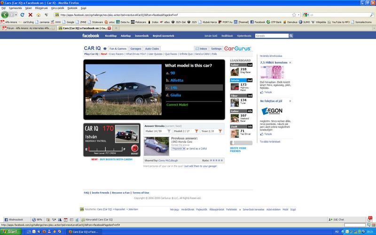Open the Car IQ Settings button
Viewport: 376px width, 235px height.
(216, 49)
